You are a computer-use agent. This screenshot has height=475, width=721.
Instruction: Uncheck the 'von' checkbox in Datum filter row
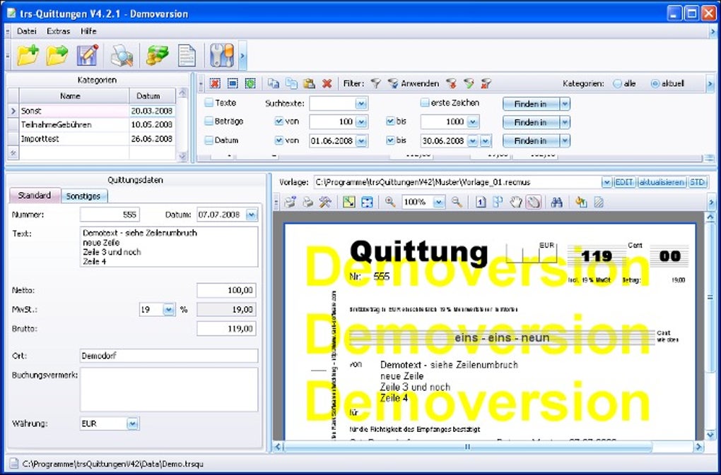tap(279, 140)
